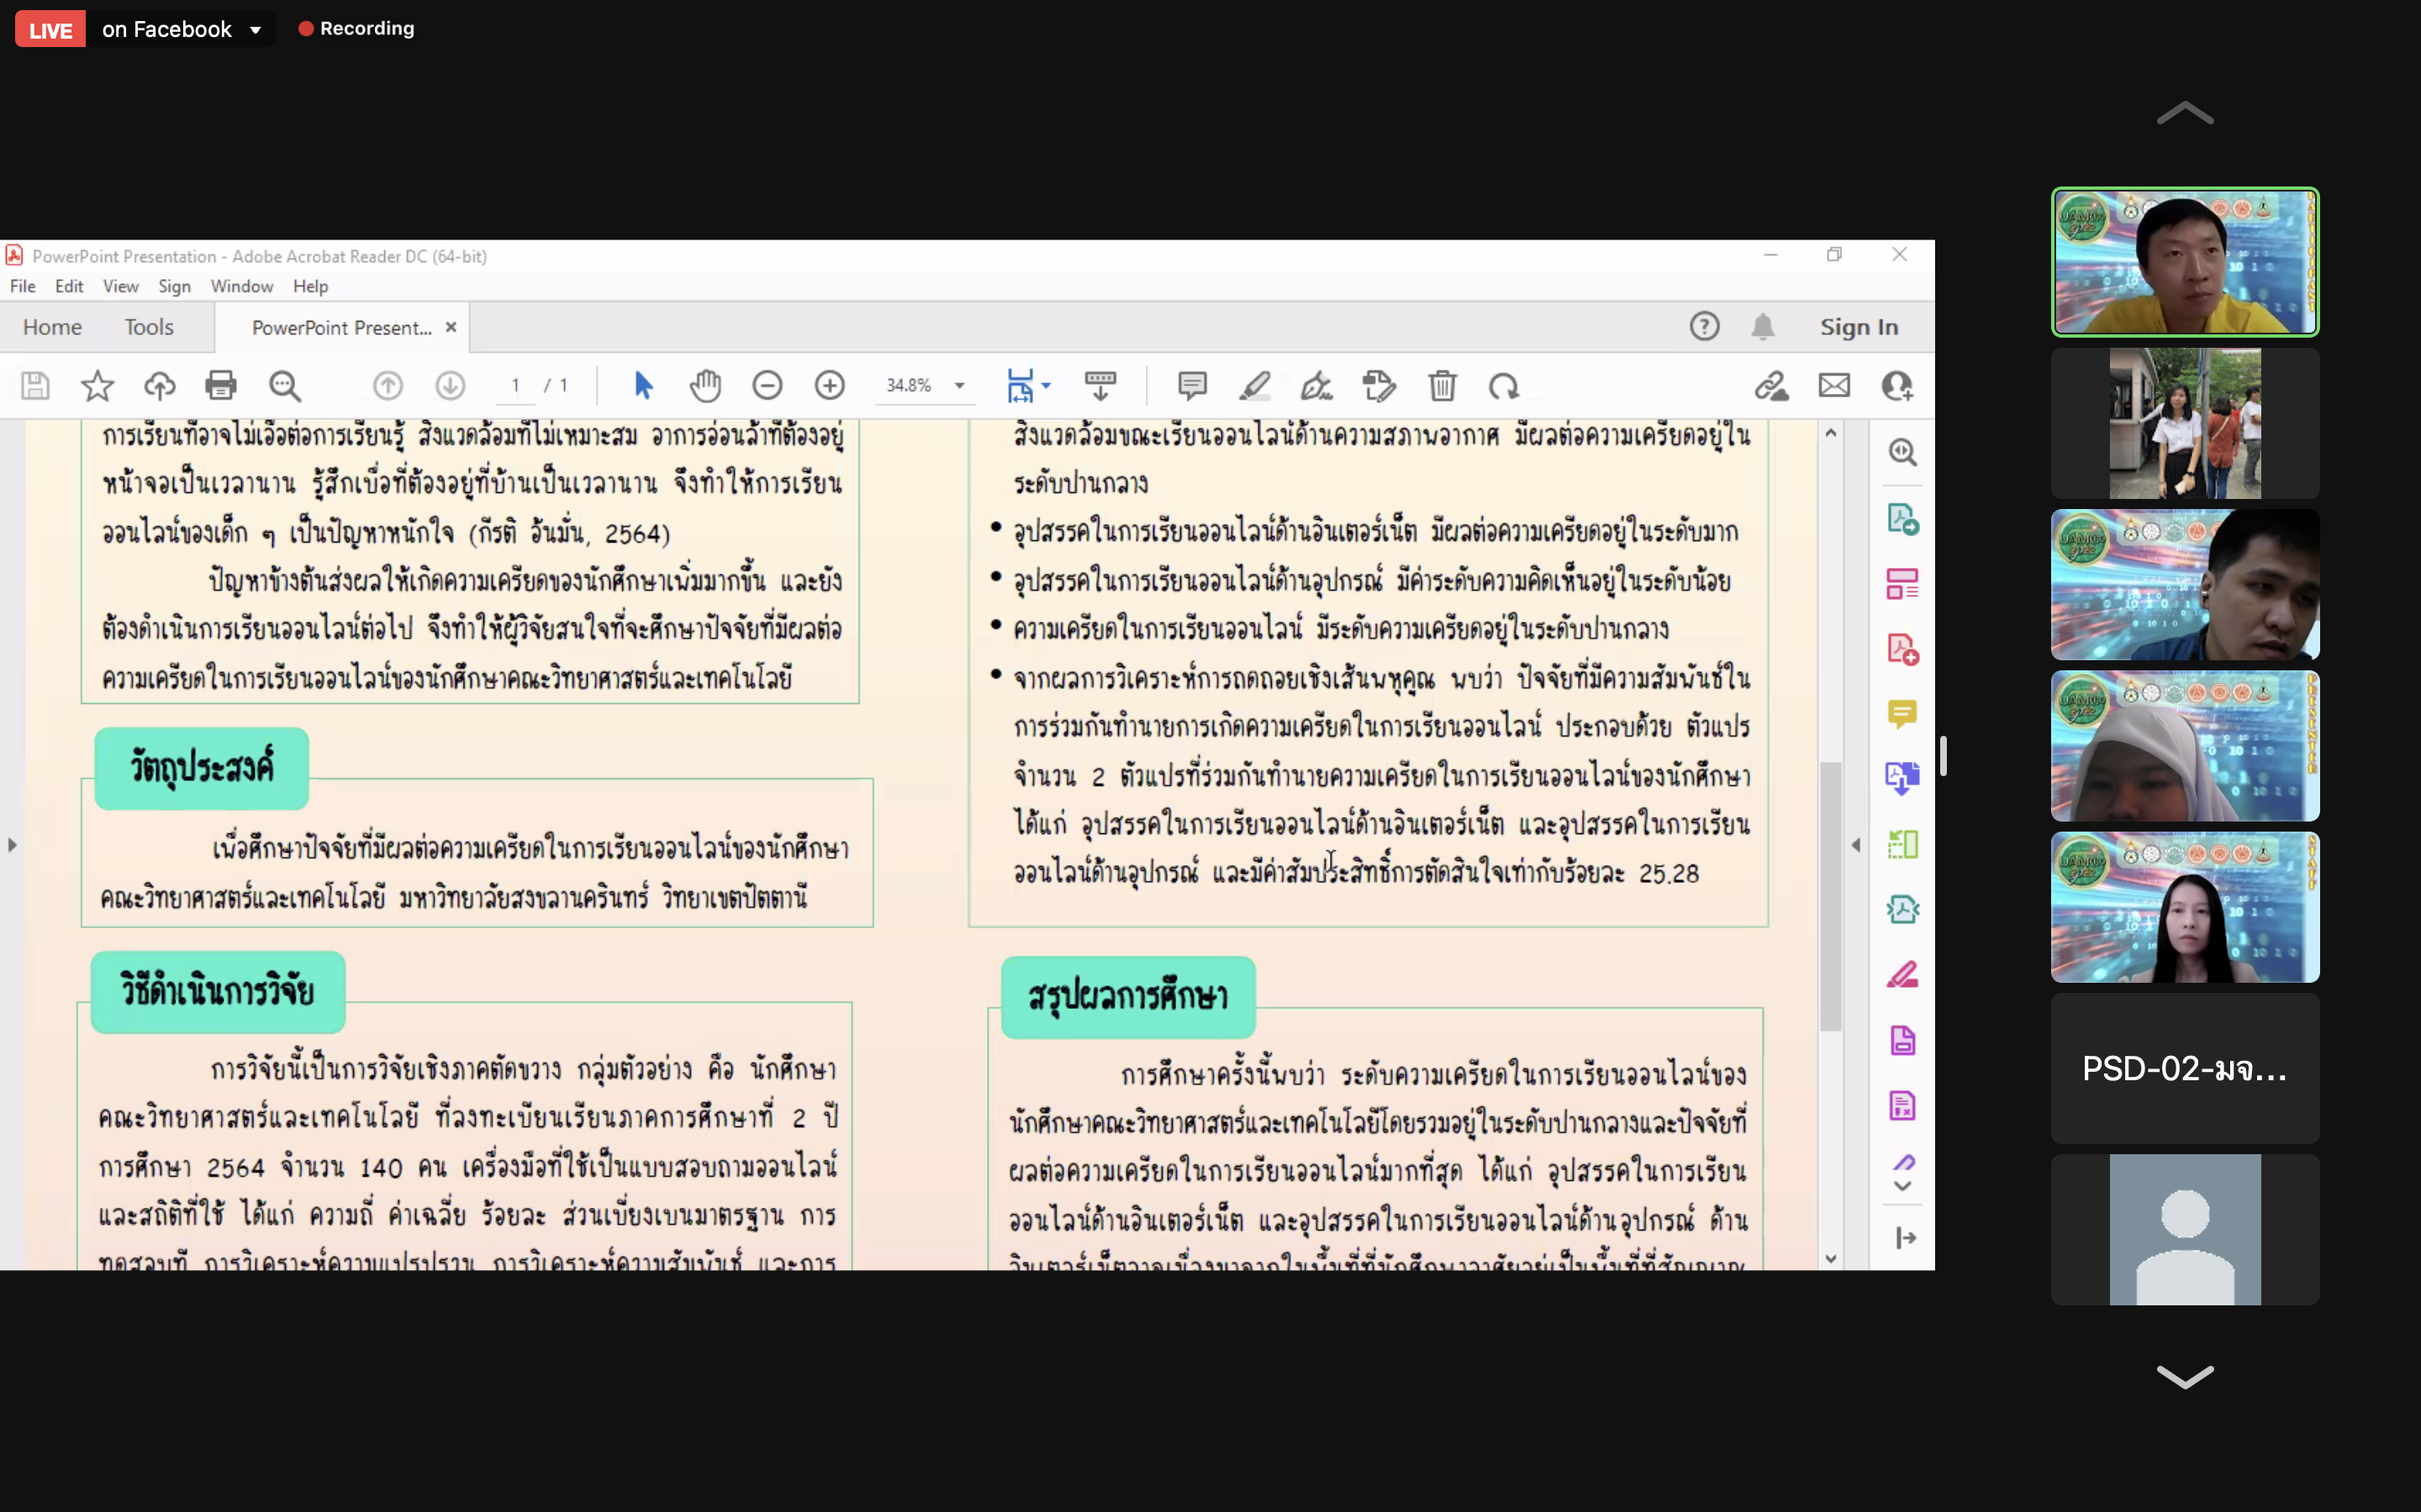Open the File menu

coord(23,286)
